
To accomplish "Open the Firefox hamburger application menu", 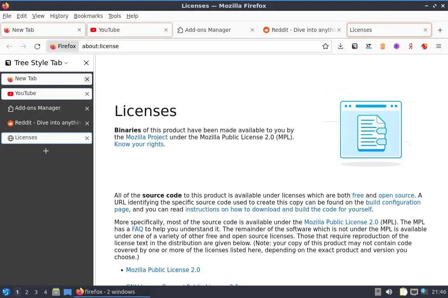I will [x=439, y=46].
